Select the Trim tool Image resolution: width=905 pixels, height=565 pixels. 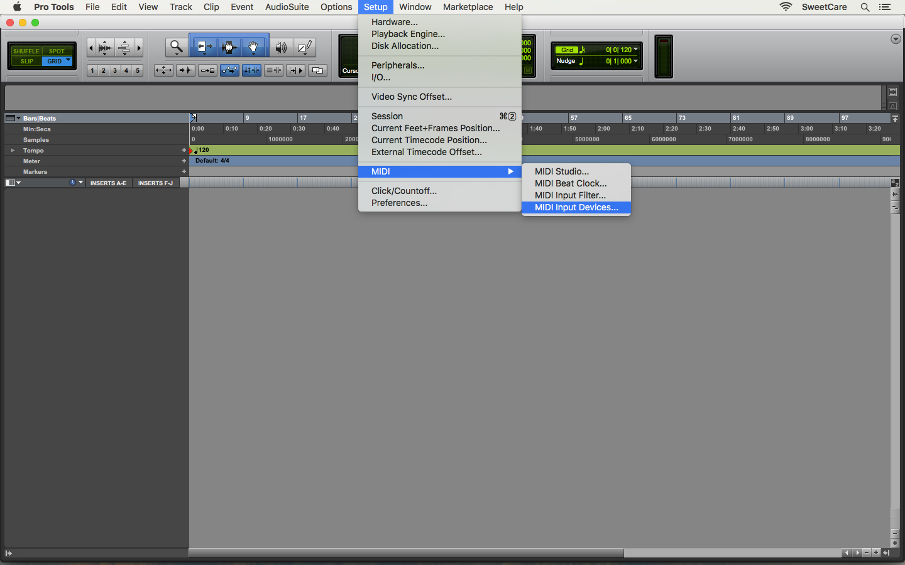pyautogui.click(x=204, y=47)
